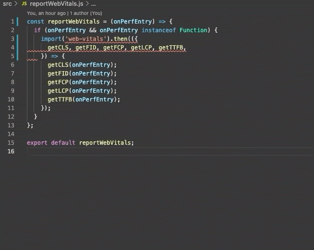Click 'getCLS(onPerfEntry);' call on line 6
This screenshot has width=314, height=250.
[82, 65]
